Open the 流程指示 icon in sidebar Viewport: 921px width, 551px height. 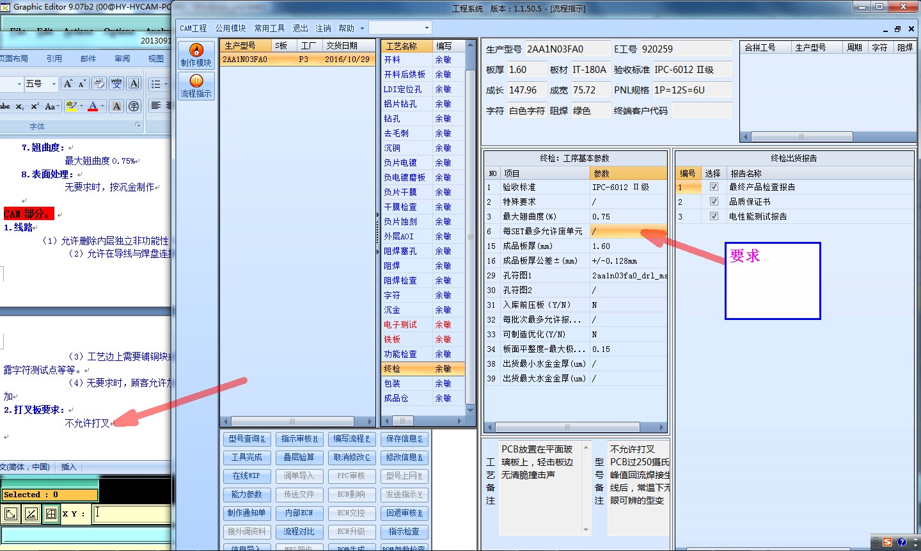[x=196, y=85]
